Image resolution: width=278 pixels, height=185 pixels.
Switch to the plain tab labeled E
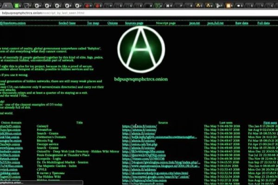point(139,6)
